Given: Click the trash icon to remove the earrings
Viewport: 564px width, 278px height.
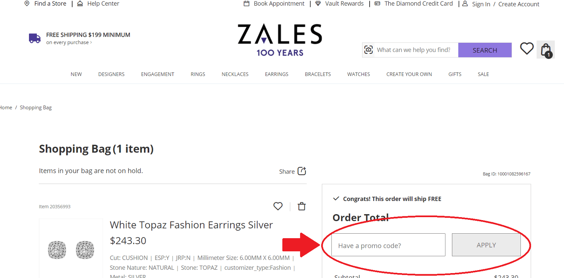Looking at the screenshot, I should point(301,206).
